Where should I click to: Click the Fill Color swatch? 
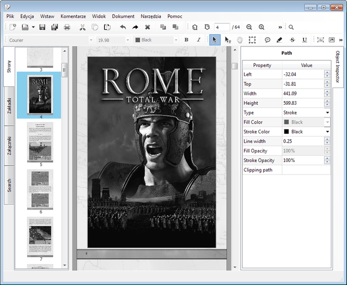pos(286,122)
